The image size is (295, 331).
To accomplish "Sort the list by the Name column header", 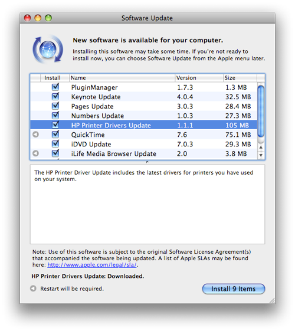I will (x=122, y=78).
